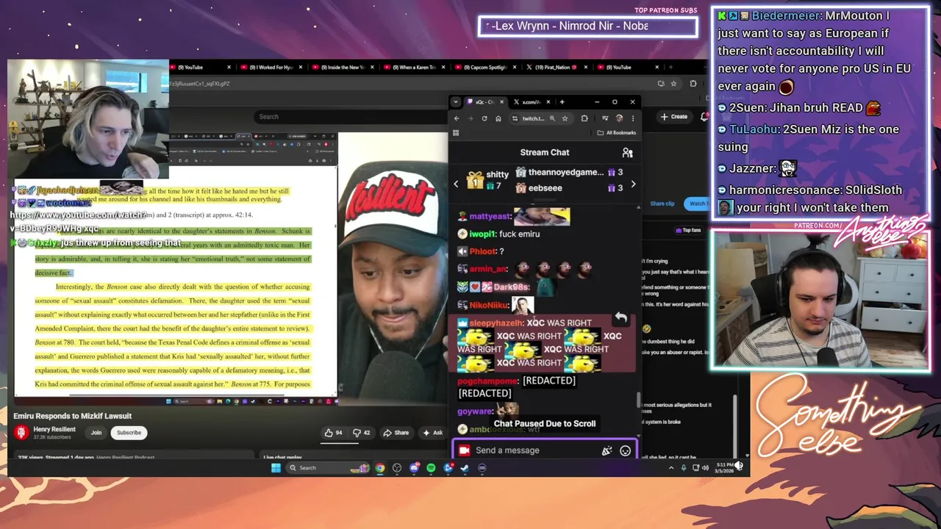Click the Ask button under video
This screenshot has height=529, width=941.
pos(433,433)
